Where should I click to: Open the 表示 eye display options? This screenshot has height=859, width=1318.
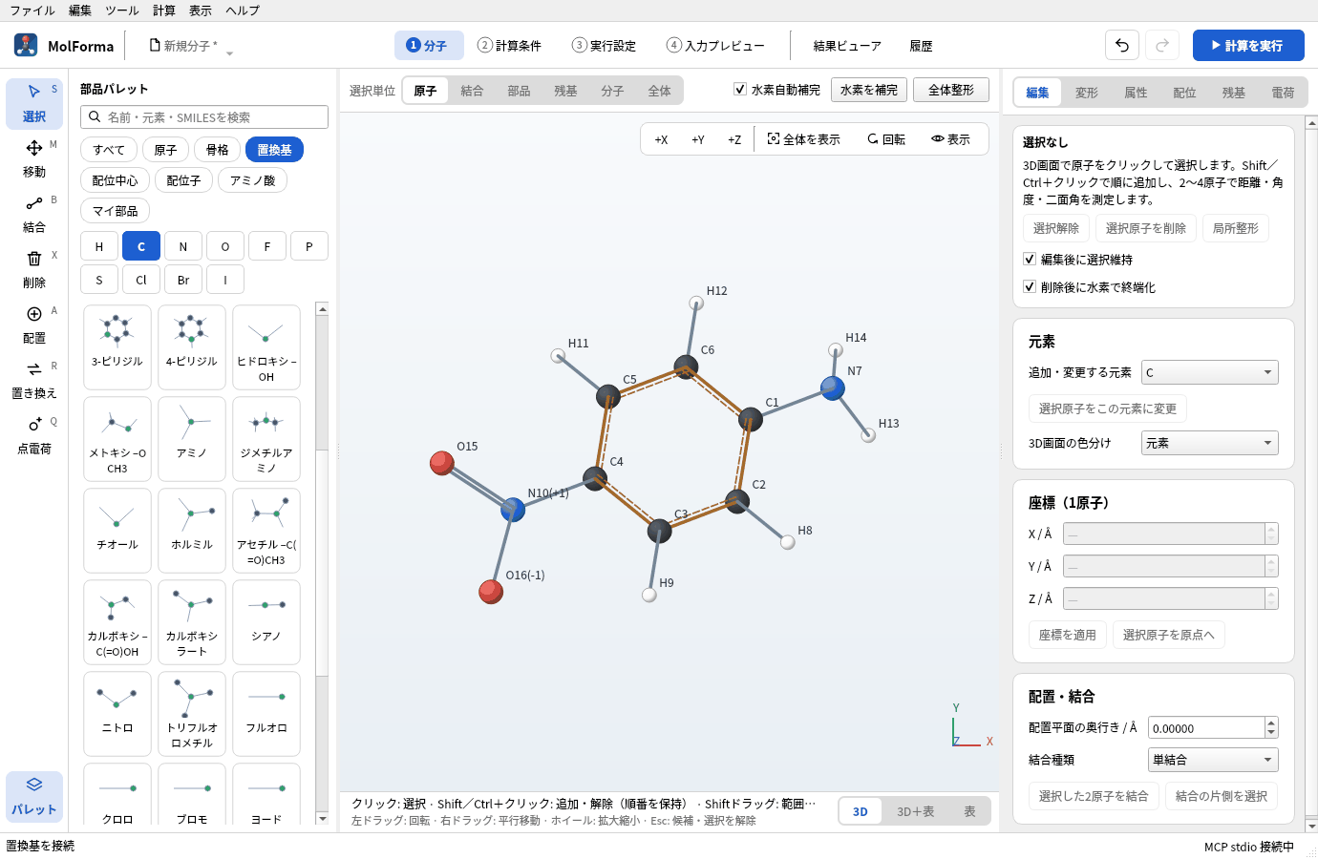[x=951, y=139]
